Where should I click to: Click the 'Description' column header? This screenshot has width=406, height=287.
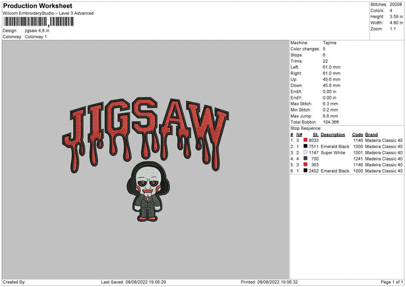coord(333,135)
